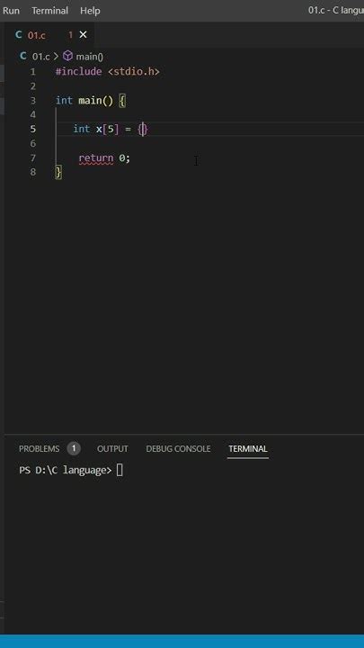Switch to the PROBLEMS panel tab
The image size is (364, 648).
coord(40,448)
